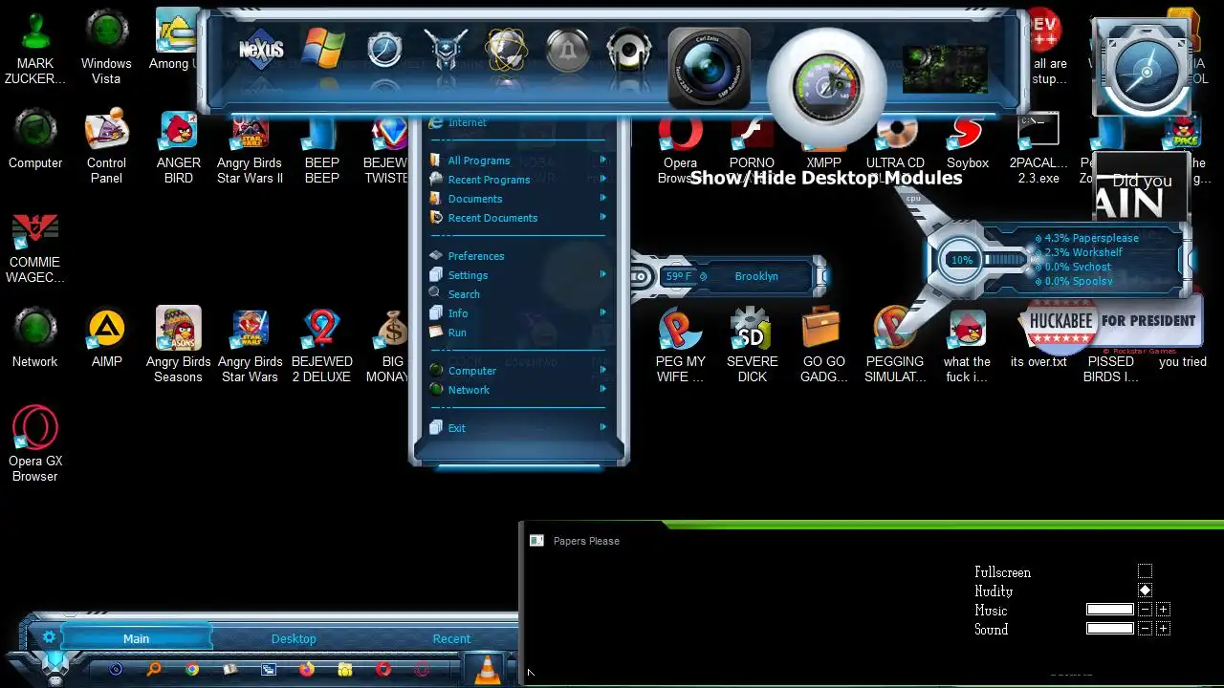Click the green wallpaper thumbnail in the dock
The height and width of the screenshot is (688, 1224).
(945, 69)
